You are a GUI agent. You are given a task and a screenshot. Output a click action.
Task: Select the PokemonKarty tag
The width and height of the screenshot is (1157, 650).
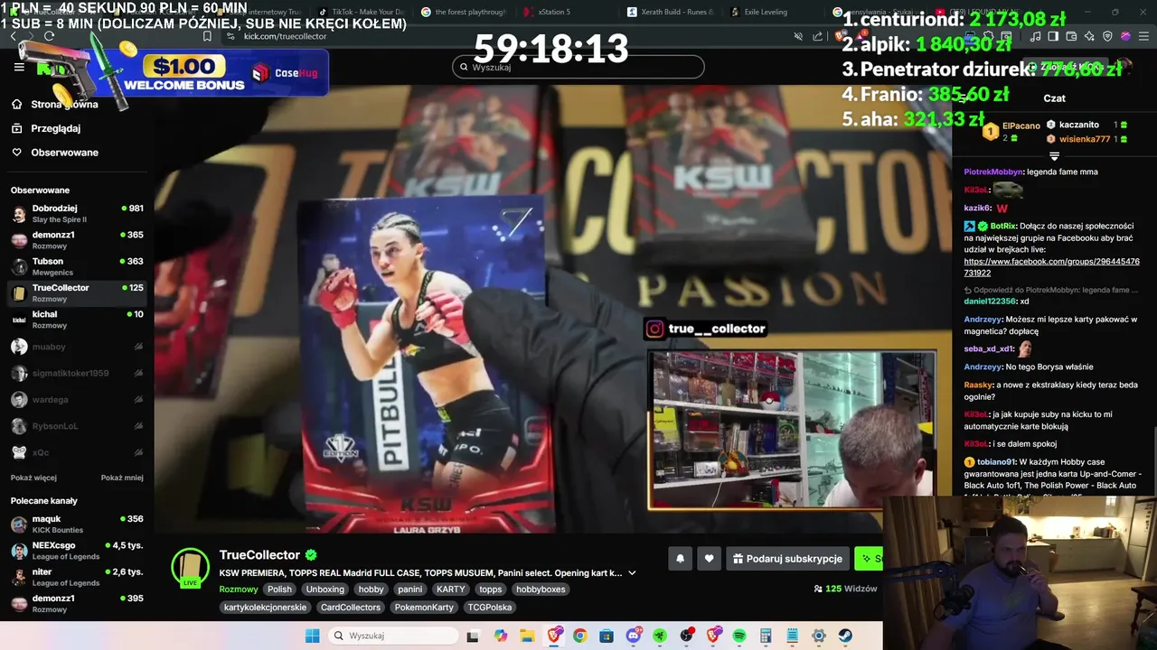tap(424, 608)
